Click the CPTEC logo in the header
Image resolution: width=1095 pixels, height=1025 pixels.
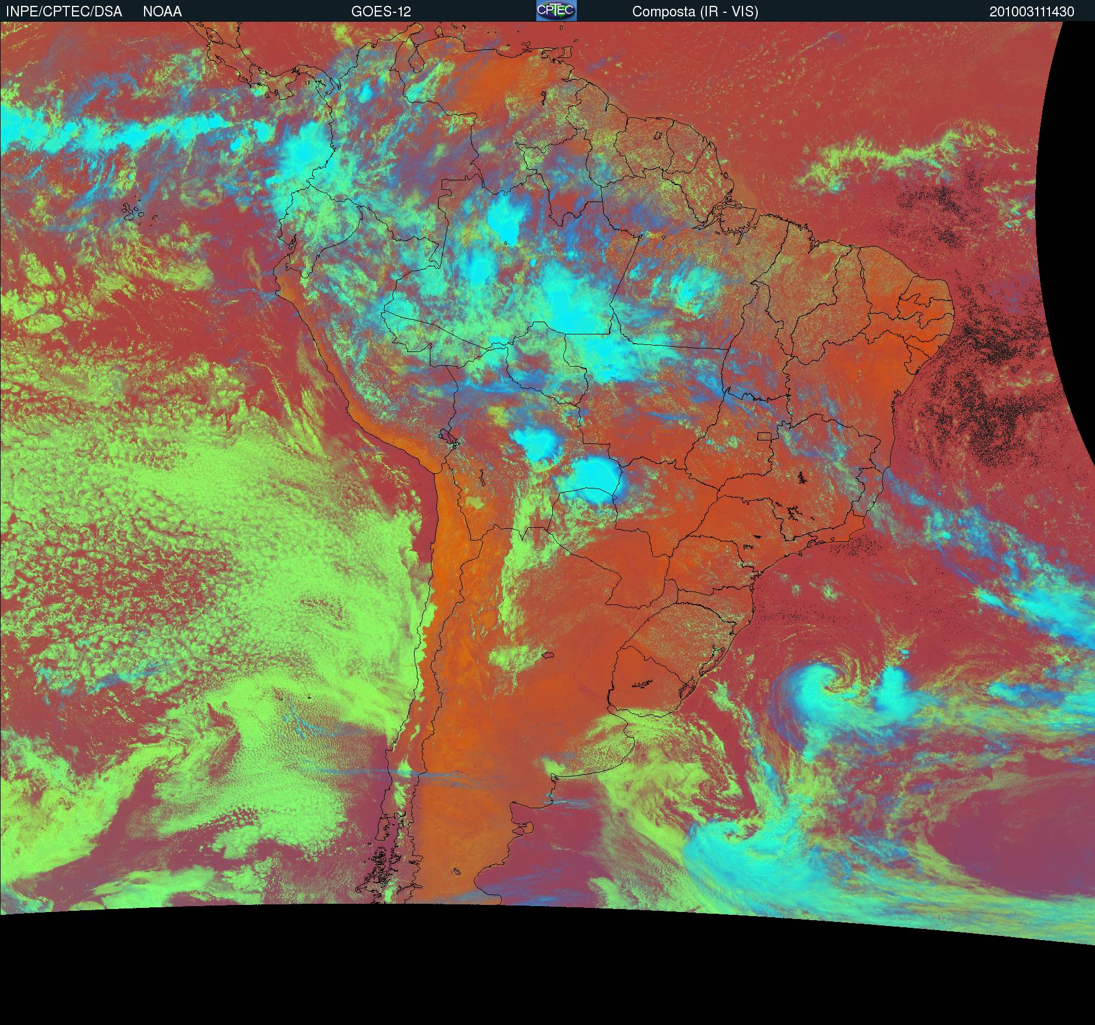pos(556,11)
